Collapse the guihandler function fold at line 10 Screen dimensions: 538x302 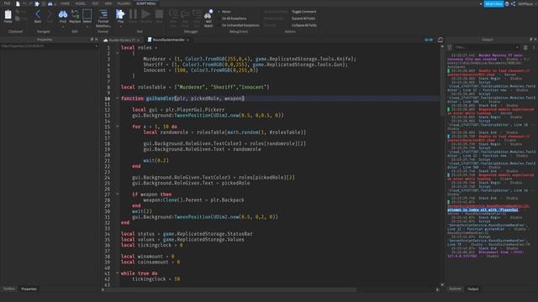tap(118, 98)
